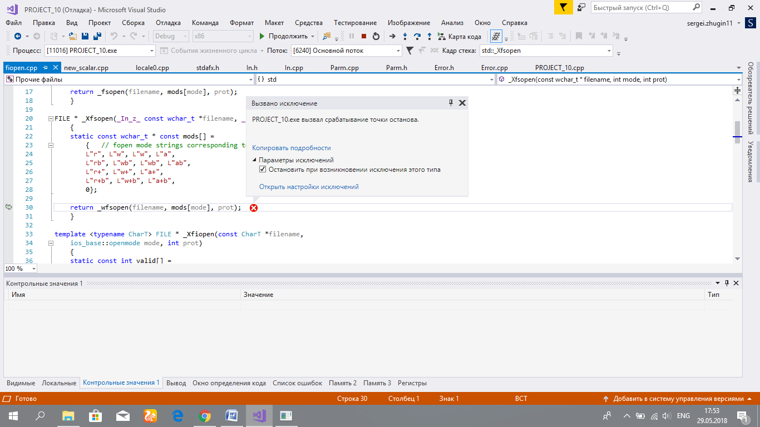Open Continue (Продолжить) dropdown arrow
The height and width of the screenshot is (427, 760).
[x=313, y=36]
